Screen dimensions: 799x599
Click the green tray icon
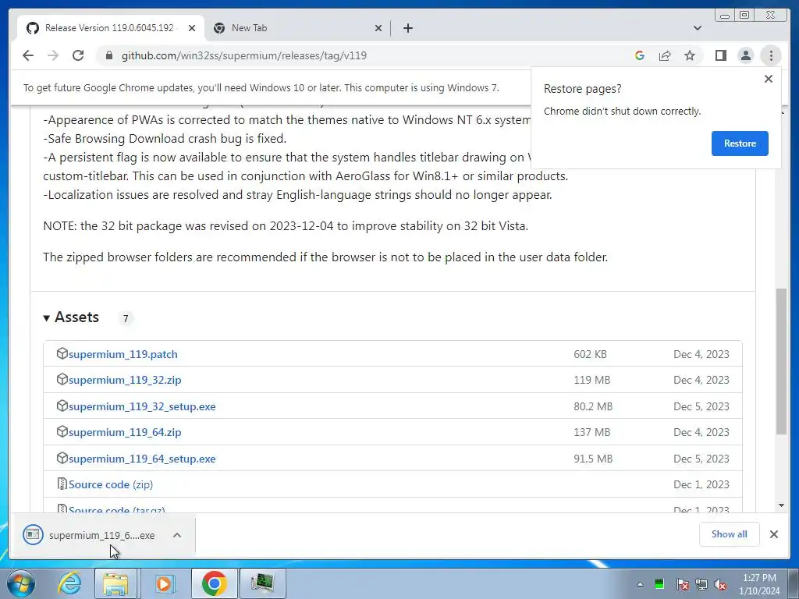[659, 584]
